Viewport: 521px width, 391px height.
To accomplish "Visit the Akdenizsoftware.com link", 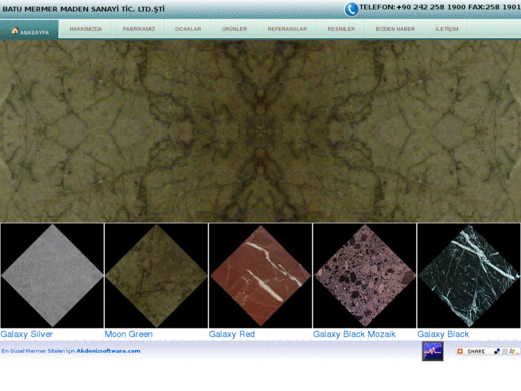I will [108, 351].
